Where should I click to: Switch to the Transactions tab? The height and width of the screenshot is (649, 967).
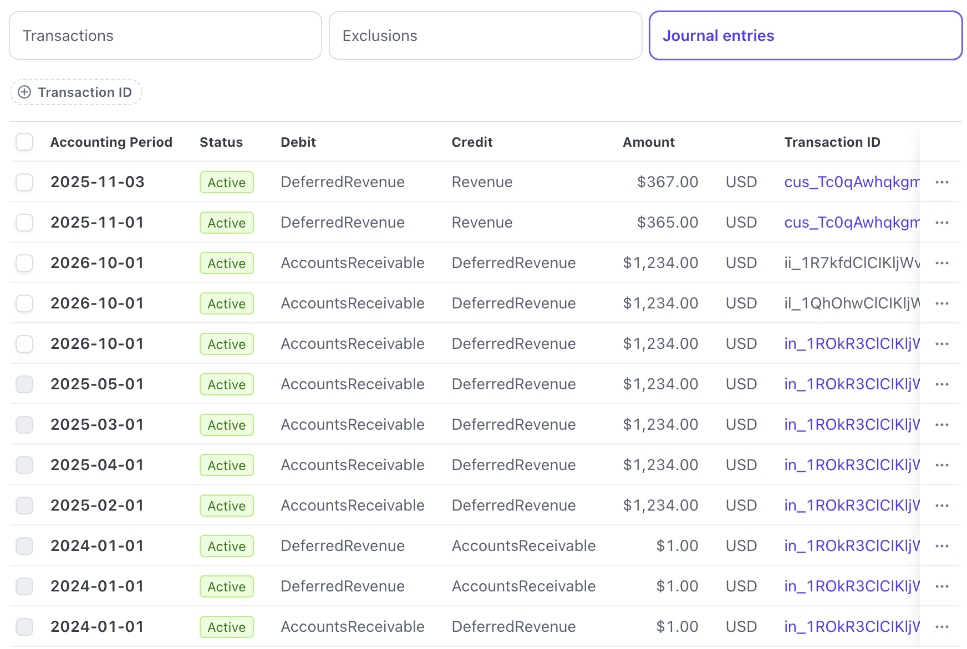[x=165, y=35]
